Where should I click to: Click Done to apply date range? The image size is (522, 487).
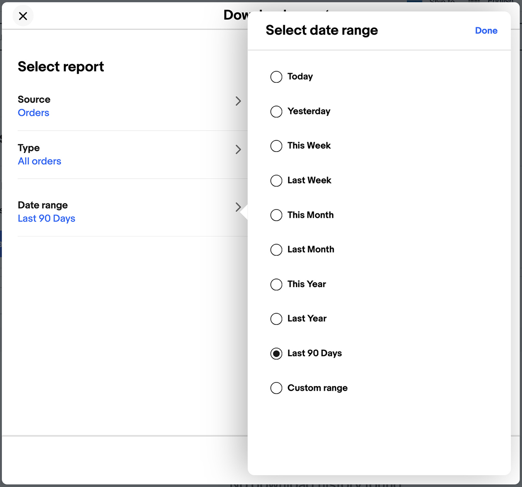pyautogui.click(x=486, y=30)
